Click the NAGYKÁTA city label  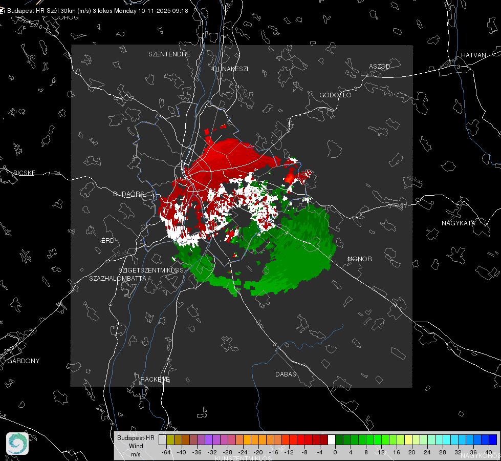[458, 223]
